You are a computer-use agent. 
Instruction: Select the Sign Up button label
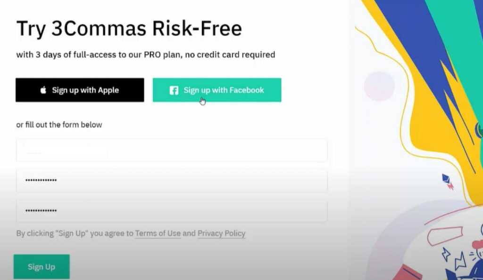41,266
